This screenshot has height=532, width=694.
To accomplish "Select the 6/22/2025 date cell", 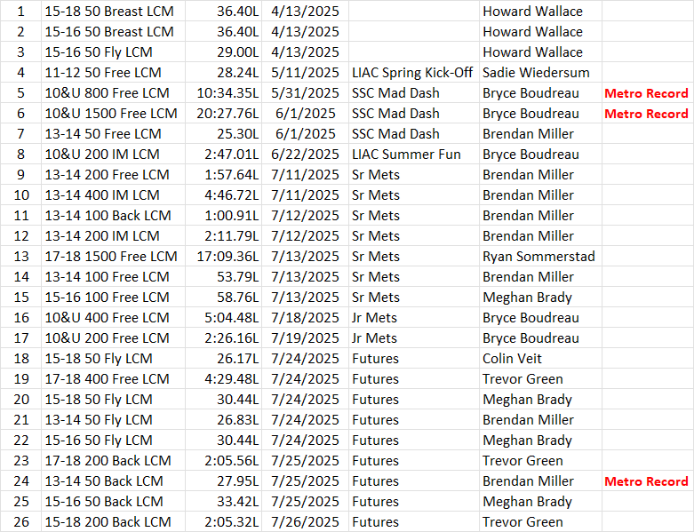I will coord(307,155).
